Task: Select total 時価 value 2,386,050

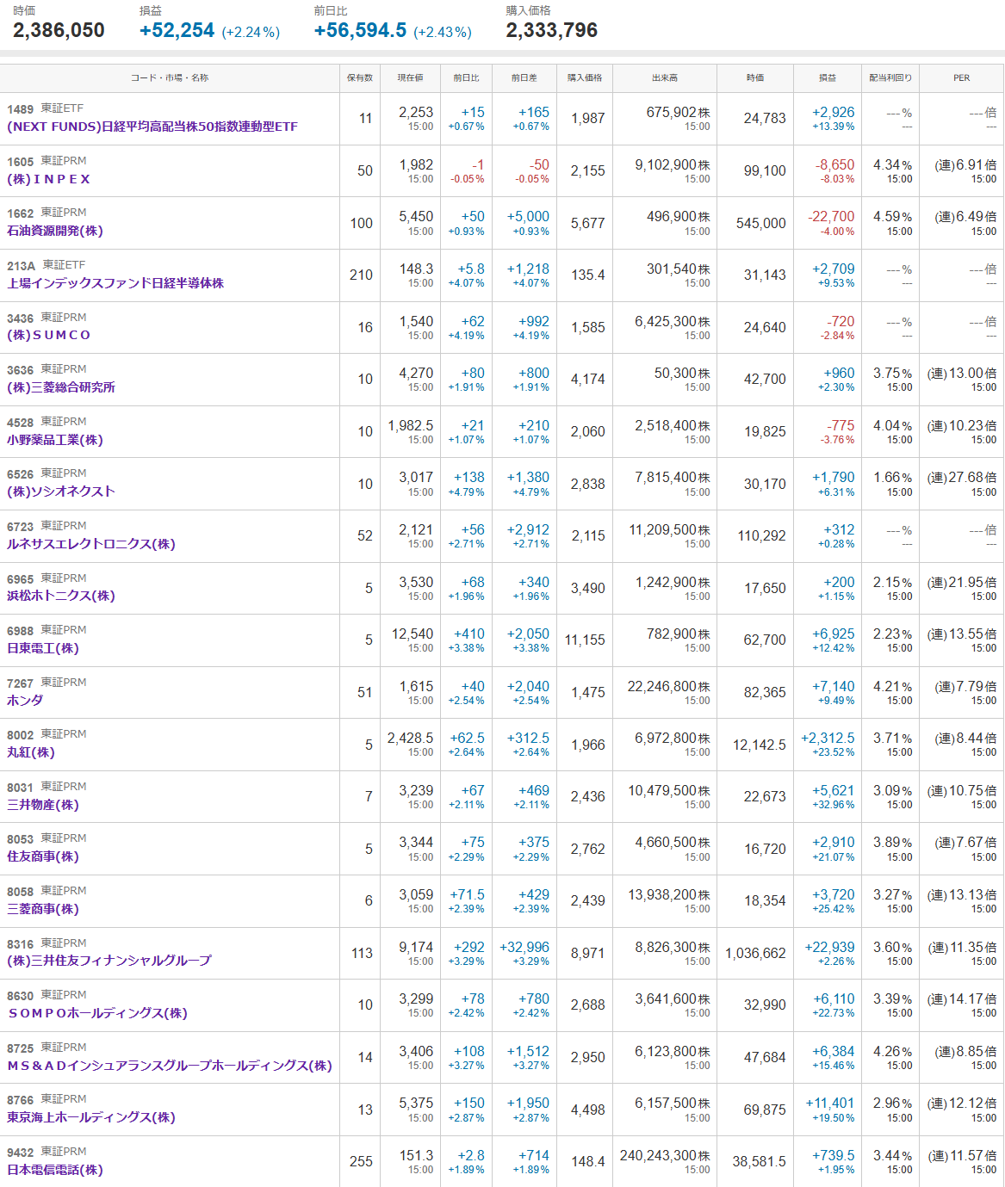Action: pos(59,30)
